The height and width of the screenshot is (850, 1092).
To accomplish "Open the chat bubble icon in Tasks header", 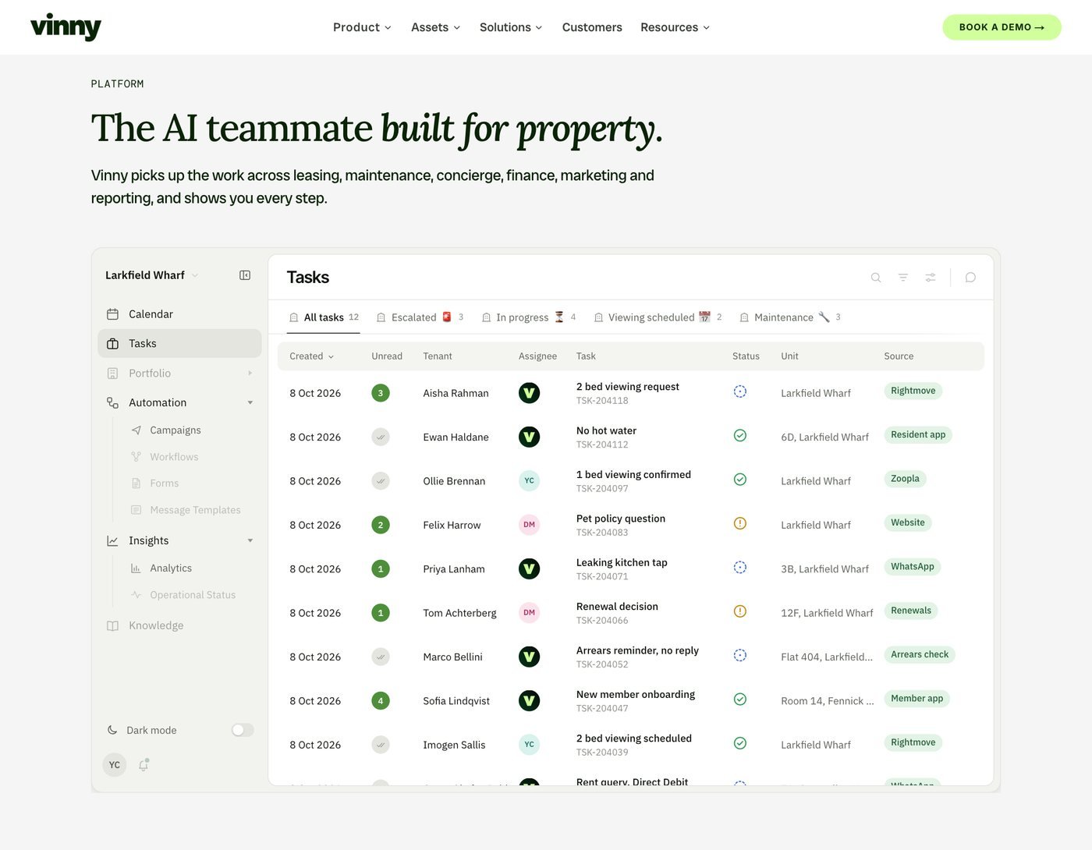I will tap(970, 278).
